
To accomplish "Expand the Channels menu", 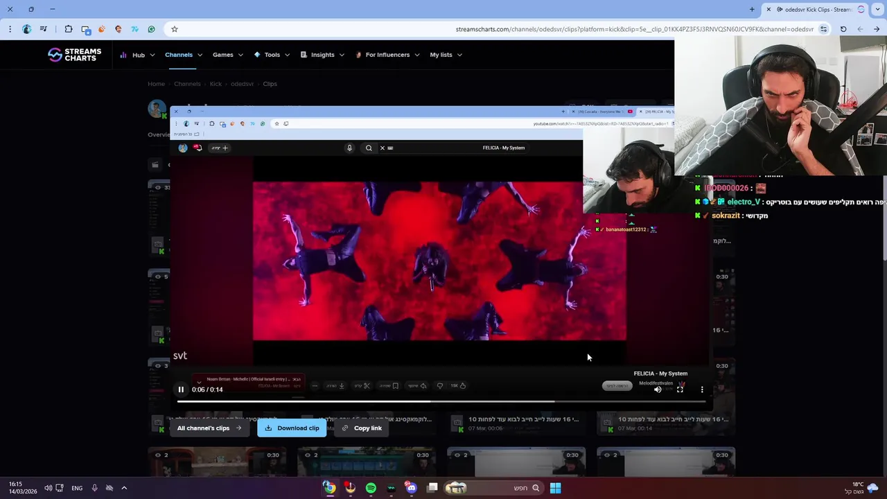I will [184, 55].
